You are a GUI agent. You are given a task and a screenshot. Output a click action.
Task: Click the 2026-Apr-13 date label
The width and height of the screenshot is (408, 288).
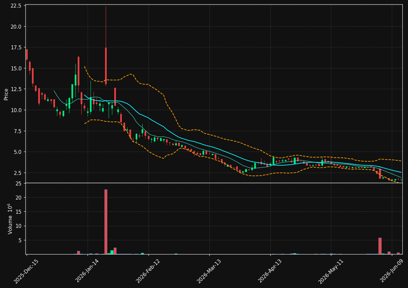[270, 271]
